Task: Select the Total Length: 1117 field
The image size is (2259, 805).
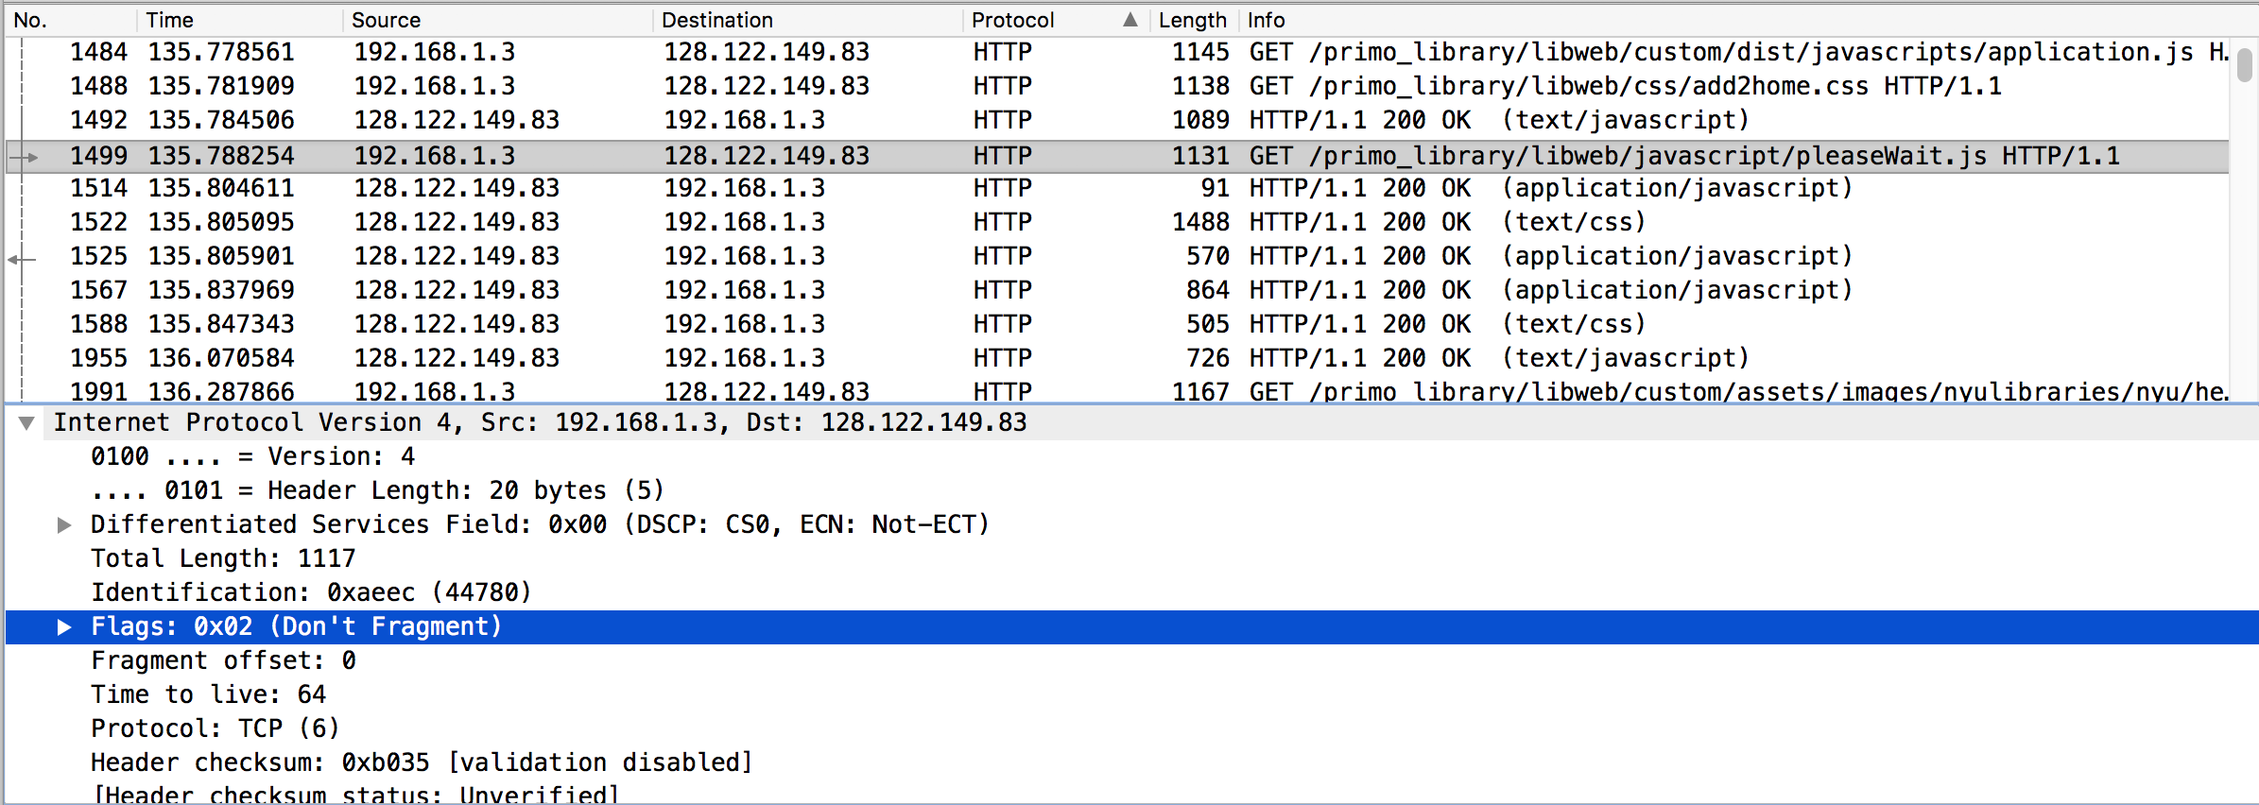Action: (x=223, y=559)
